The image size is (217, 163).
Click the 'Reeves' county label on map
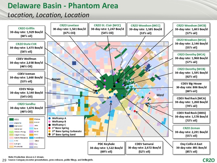click(x=56, y=79)
